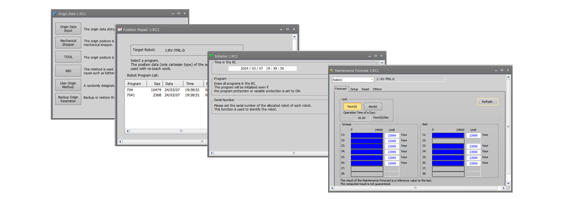Maximize the Initialize window
This screenshot has width=572, height=199.
coord(376,56)
